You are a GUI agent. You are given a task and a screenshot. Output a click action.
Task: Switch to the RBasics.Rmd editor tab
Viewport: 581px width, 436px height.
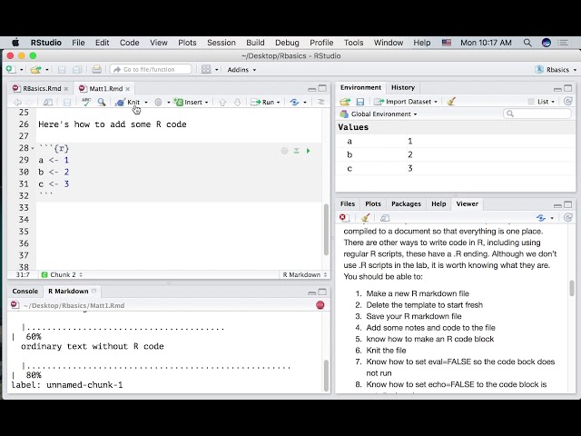[x=42, y=88]
